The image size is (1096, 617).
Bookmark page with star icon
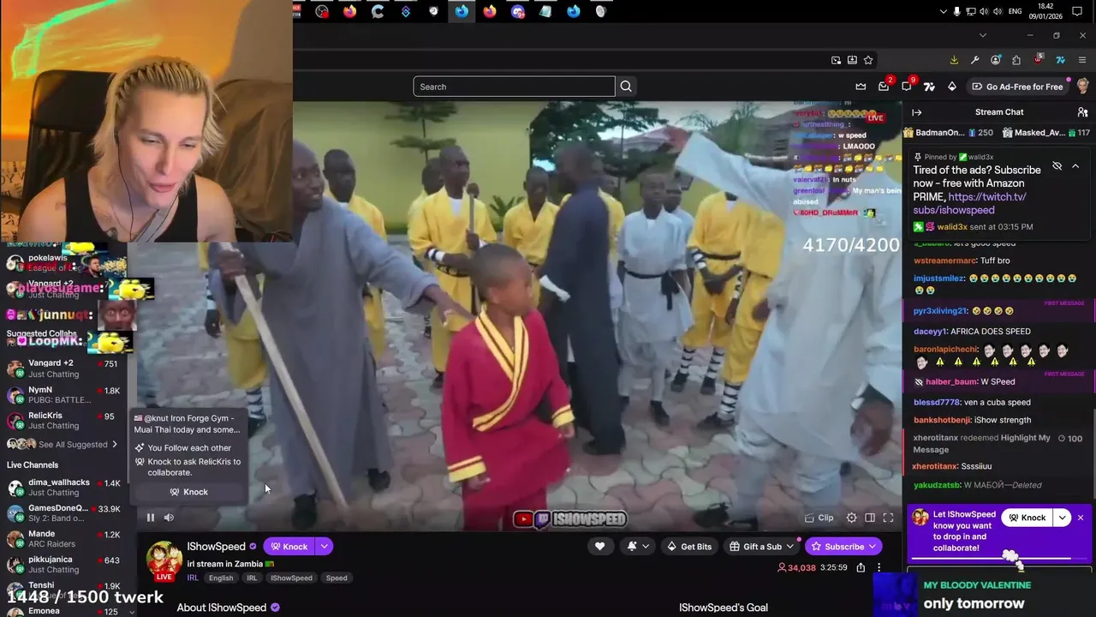[x=868, y=60]
